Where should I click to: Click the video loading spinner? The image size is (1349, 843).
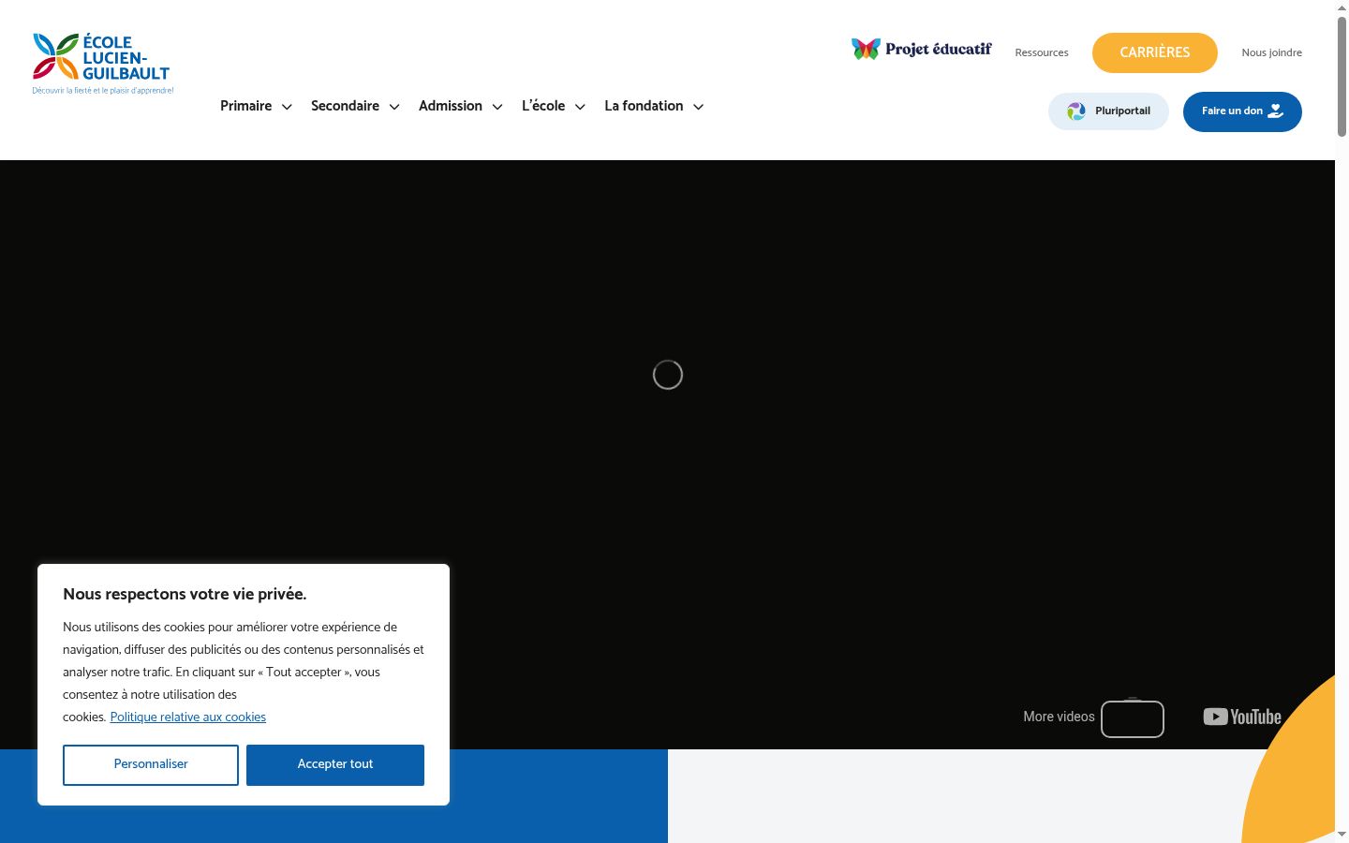pyautogui.click(x=668, y=375)
